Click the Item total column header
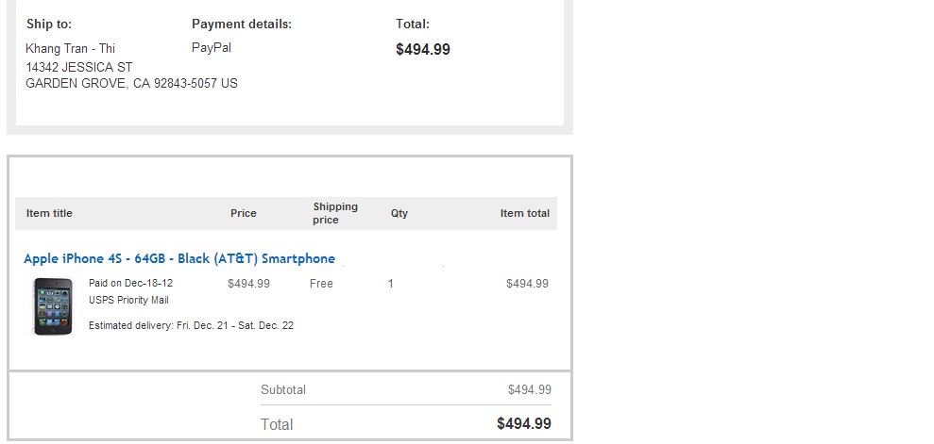Viewport: 934px width, 444px height. pyautogui.click(x=525, y=213)
